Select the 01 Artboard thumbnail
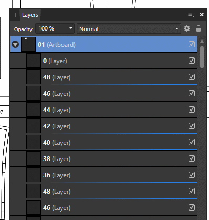 click(28, 44)
